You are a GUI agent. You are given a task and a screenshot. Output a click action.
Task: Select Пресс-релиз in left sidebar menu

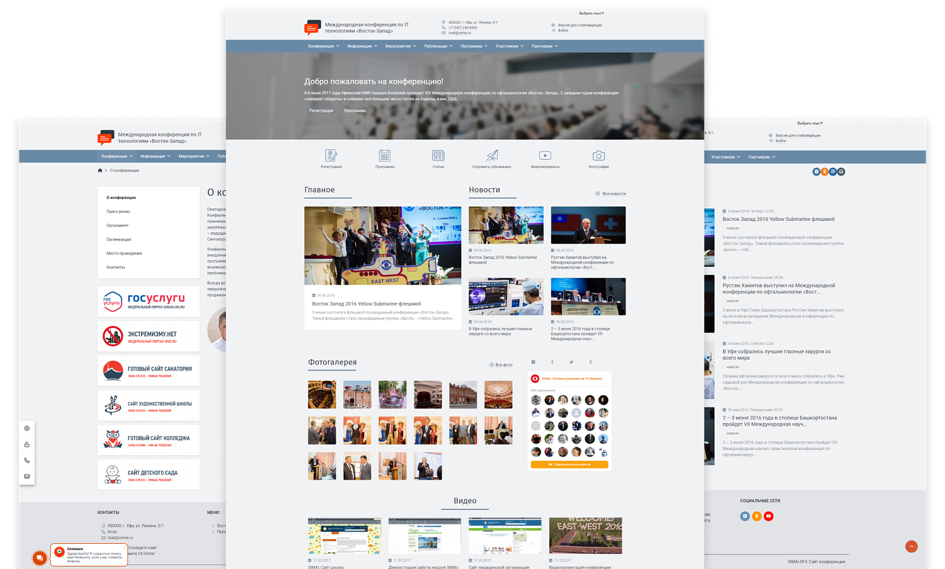[118, 211]
